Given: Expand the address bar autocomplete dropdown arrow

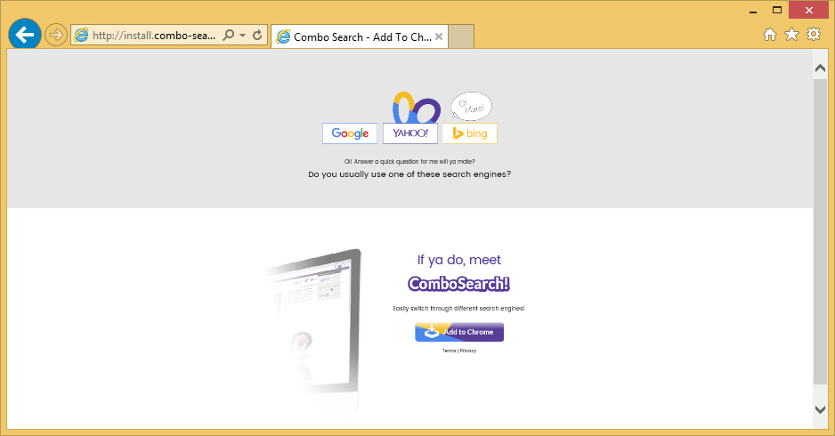Looking at the screenshot, I should click(x=242, y=36).
